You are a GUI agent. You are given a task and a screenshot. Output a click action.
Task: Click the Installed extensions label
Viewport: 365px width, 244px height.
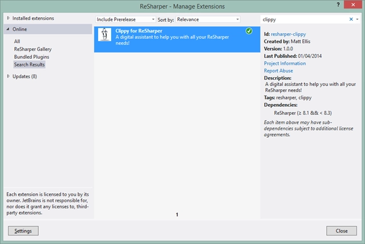click(x=33, y=18)
